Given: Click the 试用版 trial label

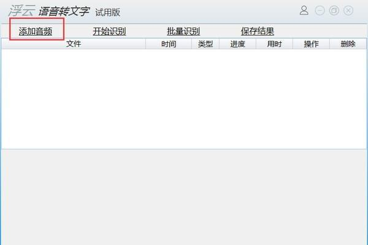Looking at the screenshot, I should click(108, 12).
